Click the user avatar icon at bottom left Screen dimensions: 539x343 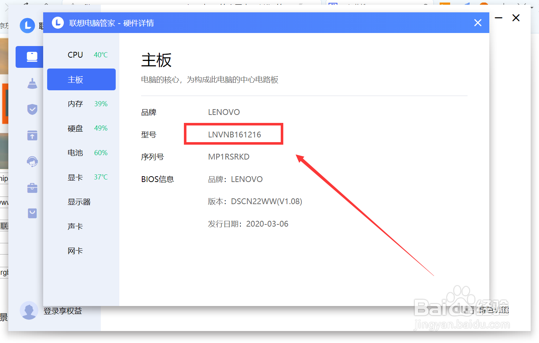click(29, 311)
